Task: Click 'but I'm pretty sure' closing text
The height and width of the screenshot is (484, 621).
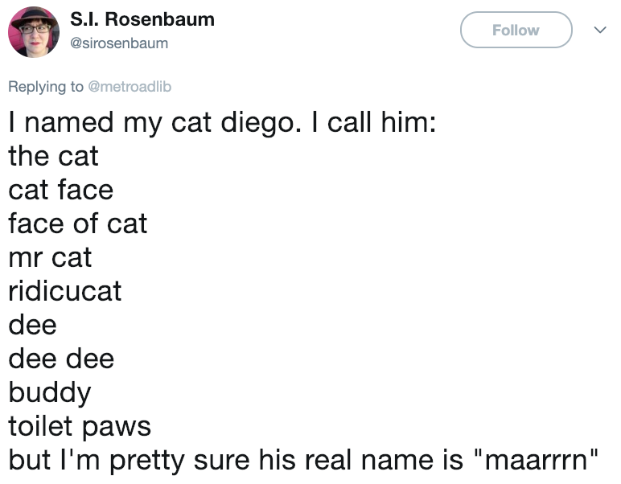Action: (130, 460)
